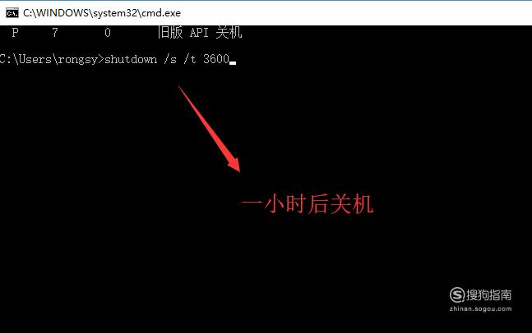Viewport: 532px width, 333px height.
Task: Click the /s switch in the command line
Action: pos(170,59)
